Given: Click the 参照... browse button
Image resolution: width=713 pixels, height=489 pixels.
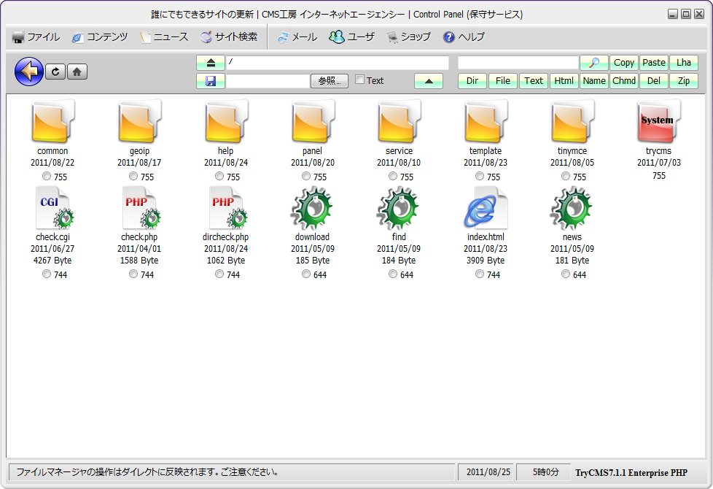Looking at the screenshot, I should coord(330,81).
